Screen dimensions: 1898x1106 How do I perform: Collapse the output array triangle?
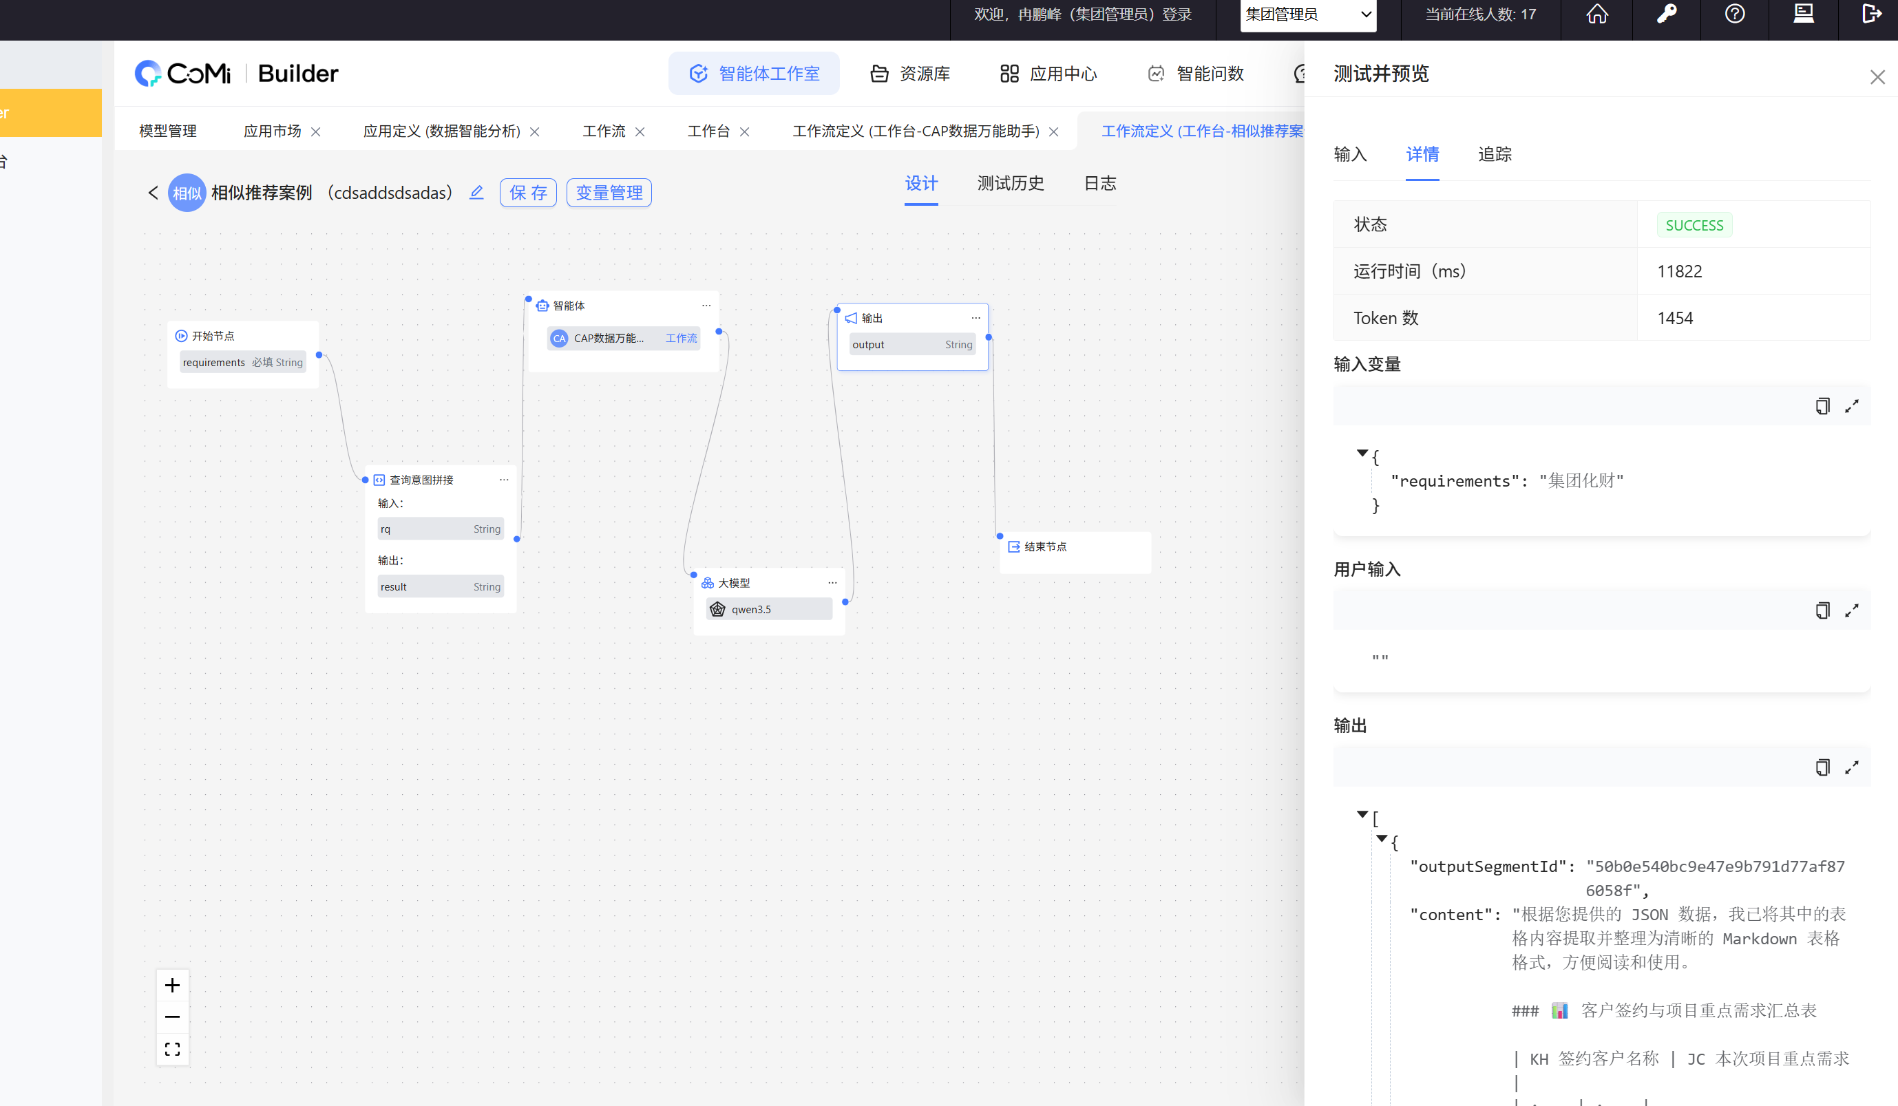[1362, 814]
